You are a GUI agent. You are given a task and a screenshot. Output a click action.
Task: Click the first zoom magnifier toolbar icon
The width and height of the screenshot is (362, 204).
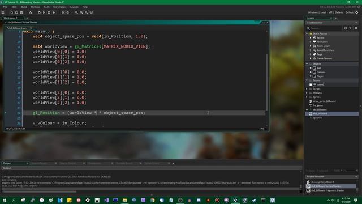pyautogui.click(x=76, y=12)
